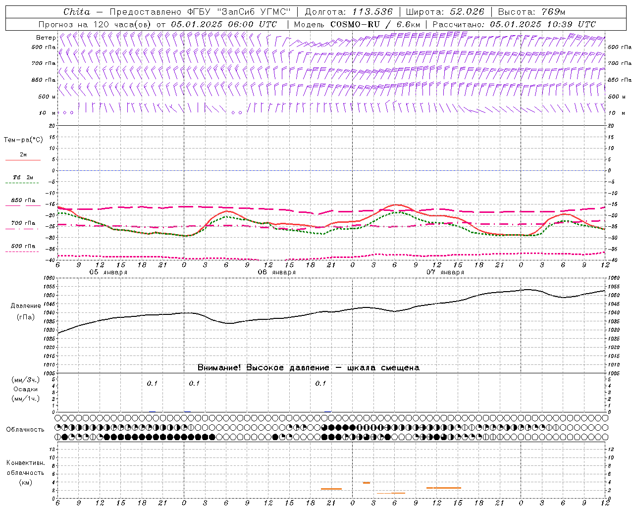Image resolution: width=634 pixels, height=507 pixels.
Task: Click the "2м" solid-line legend sample
Action: pos(23,160)
